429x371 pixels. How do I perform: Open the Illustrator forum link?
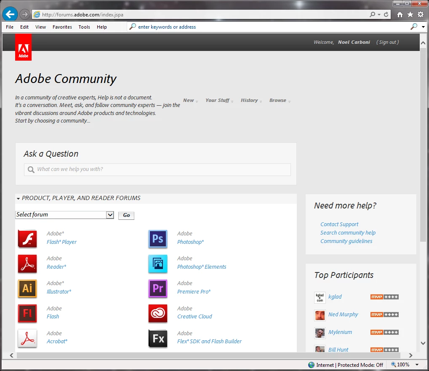[59, 292]
